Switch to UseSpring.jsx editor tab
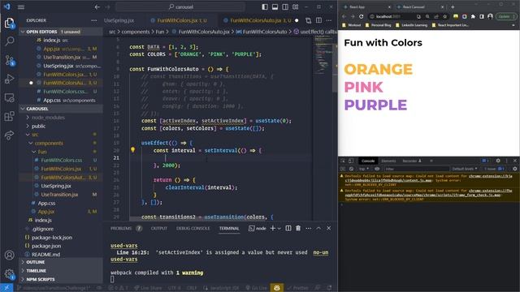The image size is (520, 292). [x=119, y=20]
